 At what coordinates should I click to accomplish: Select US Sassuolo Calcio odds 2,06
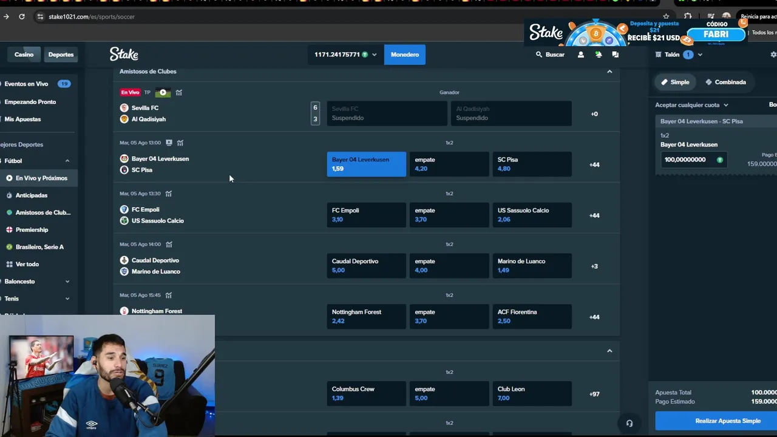[x=532, y=215]
